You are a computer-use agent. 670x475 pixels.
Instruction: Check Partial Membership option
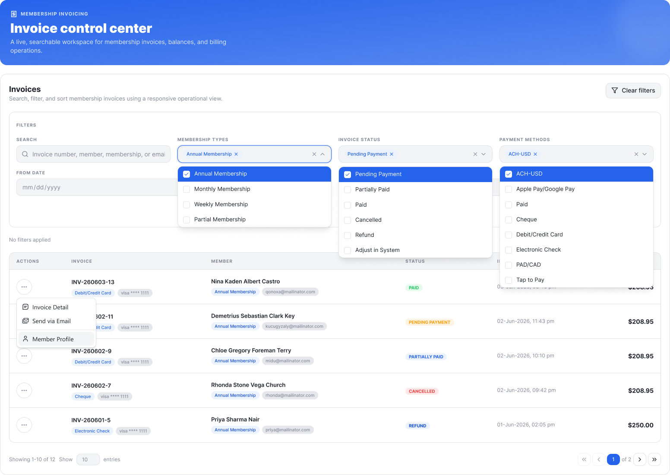coord(186,220)
